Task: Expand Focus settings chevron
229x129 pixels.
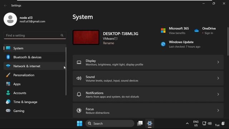Action: click(x=218, y=110)
